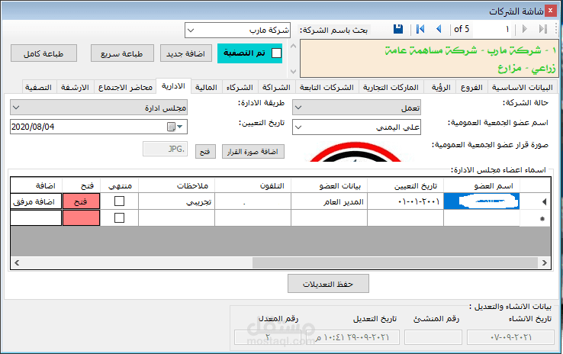Switch to the الارشفة tab
This screenshot has width=563, height=354.
coord(75,87)
